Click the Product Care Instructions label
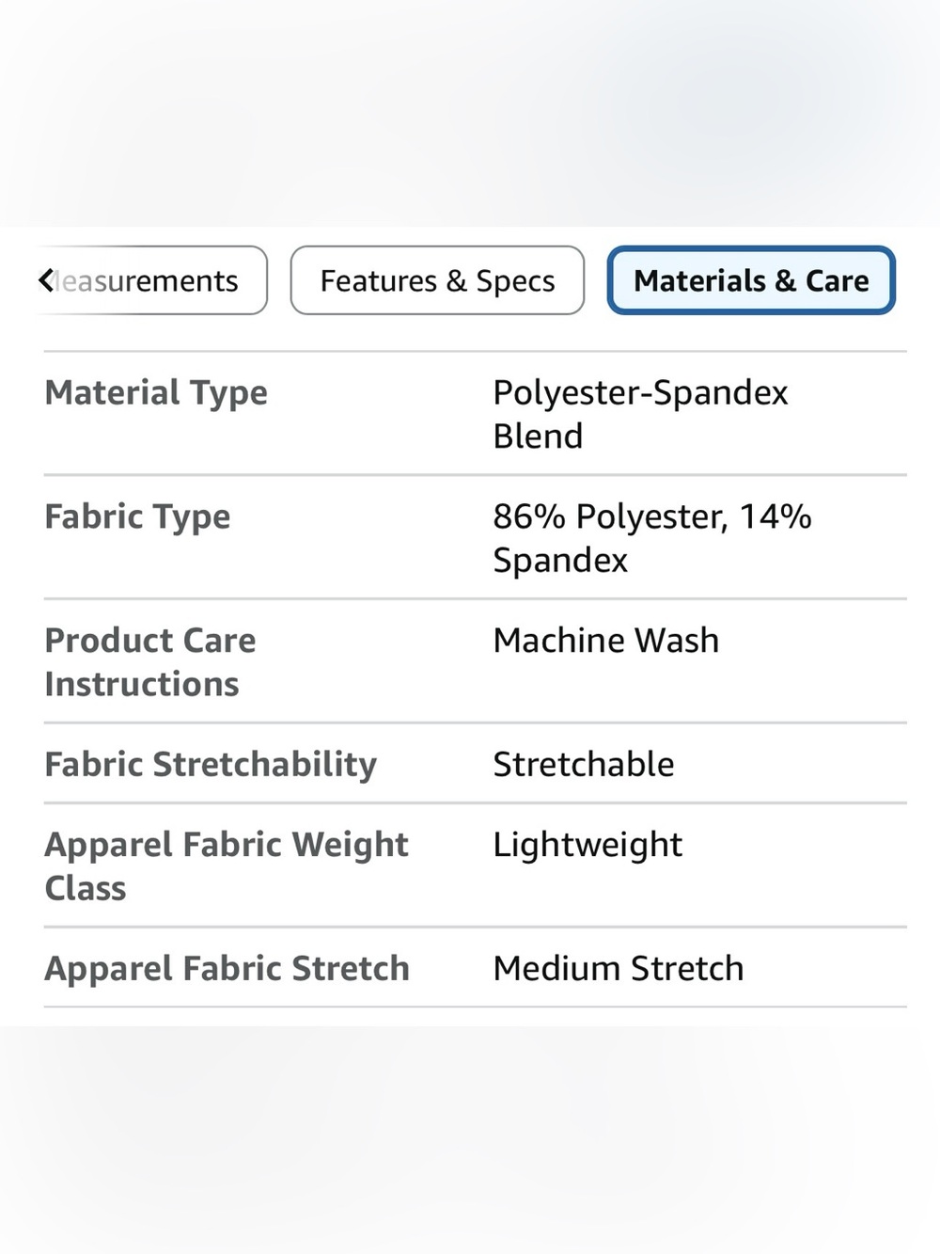 pos(150,662)
